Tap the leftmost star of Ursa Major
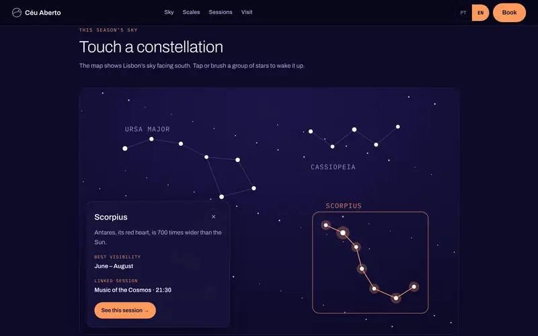Screen dimensions: 538x336 (x=125, y=149)
